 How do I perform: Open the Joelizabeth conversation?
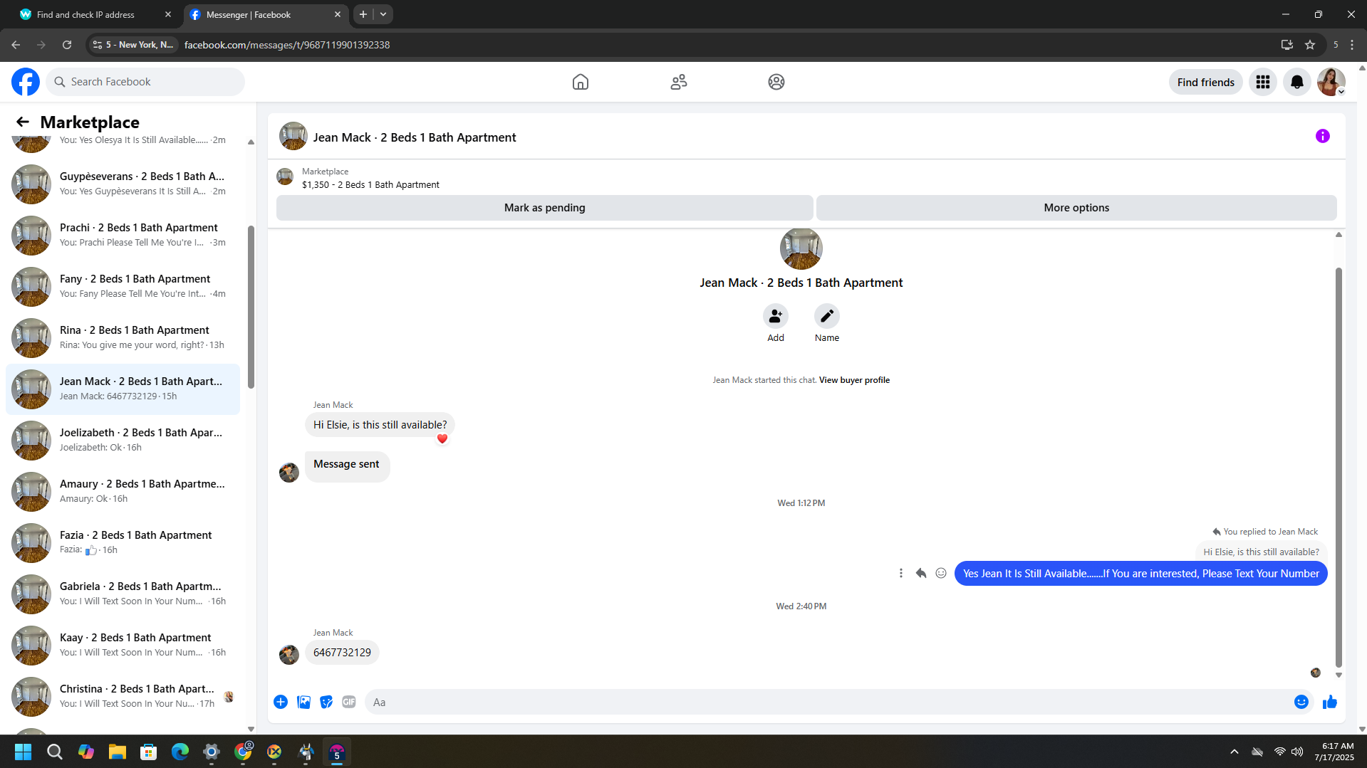coord(123,440)
